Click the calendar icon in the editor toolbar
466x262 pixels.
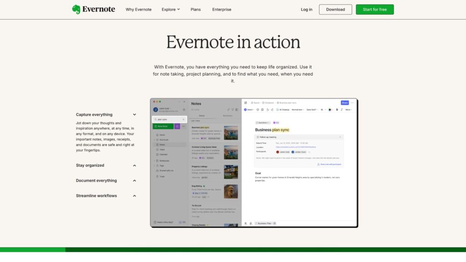pyautogui.click(x=262, y=109)
